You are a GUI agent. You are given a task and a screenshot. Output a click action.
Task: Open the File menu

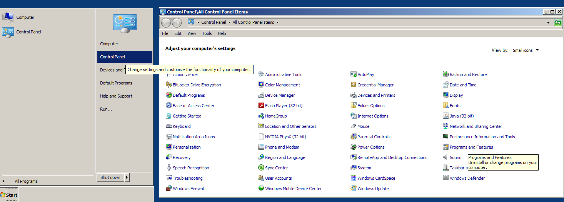pos(165,33)
